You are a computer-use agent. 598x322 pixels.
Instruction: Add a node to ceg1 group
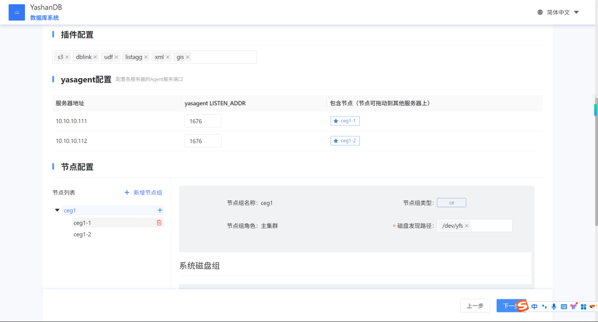tap(160, 210)
